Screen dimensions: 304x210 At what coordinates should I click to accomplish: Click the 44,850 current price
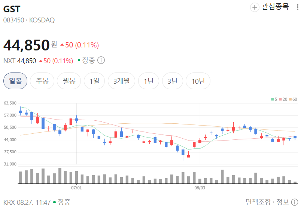pos(27,45)
